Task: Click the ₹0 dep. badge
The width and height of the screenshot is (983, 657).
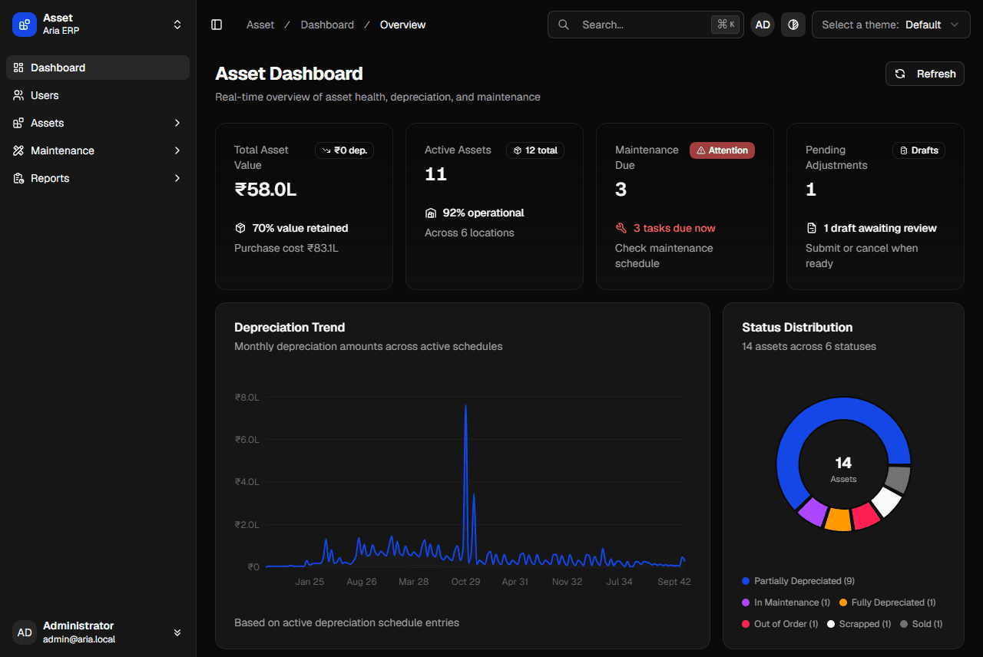Action: coord(344,150)
